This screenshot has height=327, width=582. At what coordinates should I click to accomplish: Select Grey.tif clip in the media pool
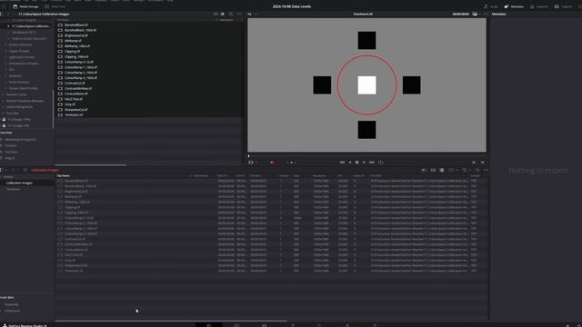coord(70,261)
